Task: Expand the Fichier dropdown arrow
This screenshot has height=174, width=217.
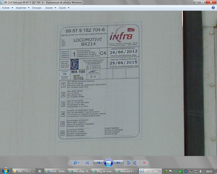Action: (x=12, y=8)
